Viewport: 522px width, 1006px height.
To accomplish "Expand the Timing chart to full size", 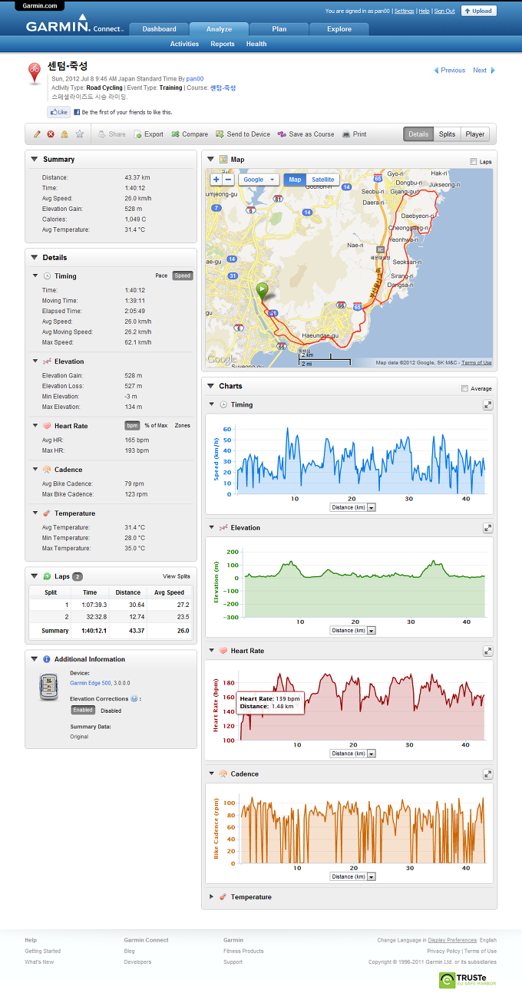I will 487,404.
